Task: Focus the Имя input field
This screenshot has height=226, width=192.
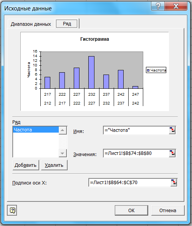Action: click(x=136, y=130)
